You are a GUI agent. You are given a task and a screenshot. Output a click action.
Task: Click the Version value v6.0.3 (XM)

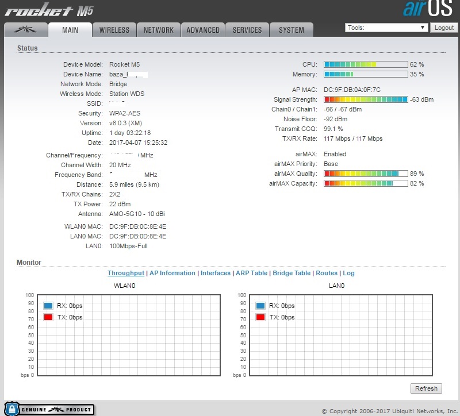coord(125,123)
